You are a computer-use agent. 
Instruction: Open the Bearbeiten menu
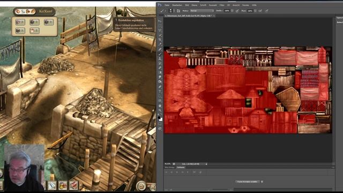point(177,5)
